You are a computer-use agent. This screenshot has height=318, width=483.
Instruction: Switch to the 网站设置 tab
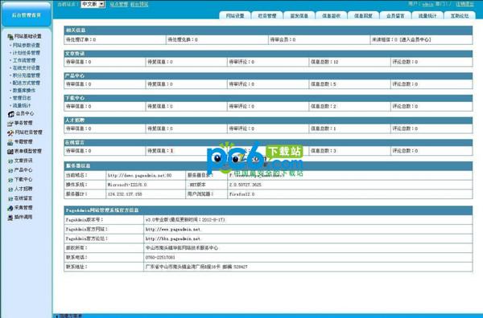(x=235, y=15)
